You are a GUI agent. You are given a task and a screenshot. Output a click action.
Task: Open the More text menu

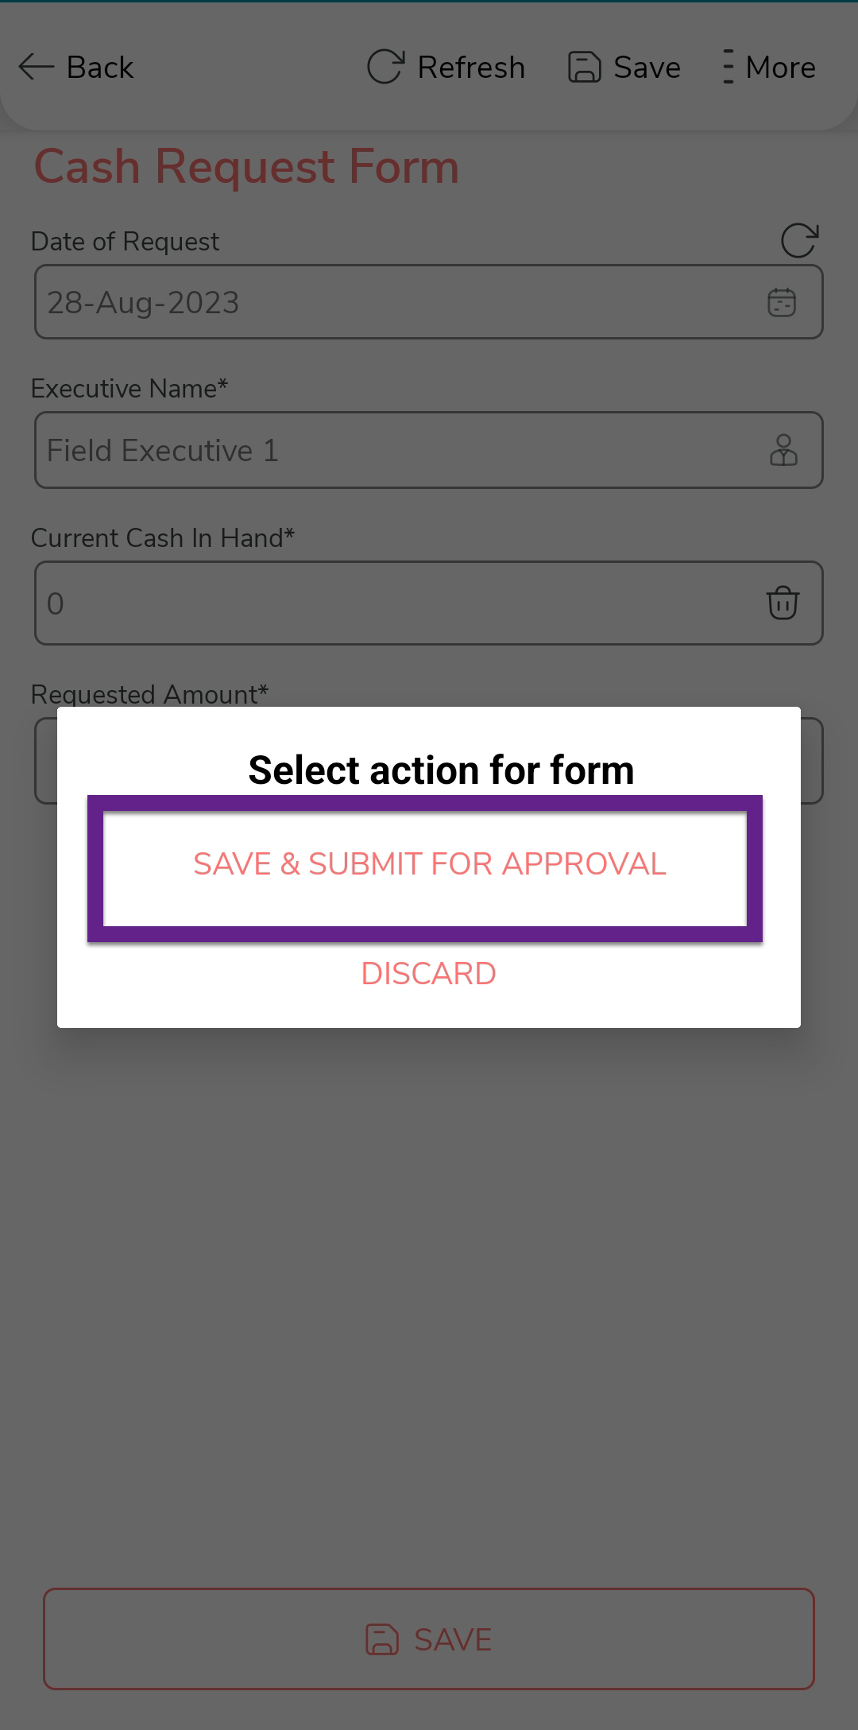[780, 68]
